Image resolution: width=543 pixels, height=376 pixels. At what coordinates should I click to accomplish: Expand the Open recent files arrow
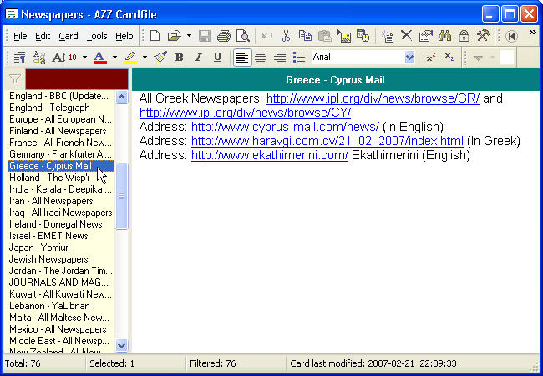click(x=189, y=36)
